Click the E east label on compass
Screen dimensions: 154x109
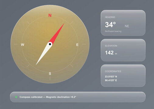click(77, 45)
